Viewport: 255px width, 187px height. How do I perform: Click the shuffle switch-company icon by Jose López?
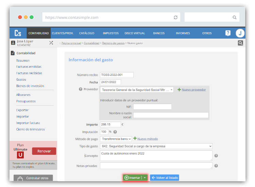(51, 43)
